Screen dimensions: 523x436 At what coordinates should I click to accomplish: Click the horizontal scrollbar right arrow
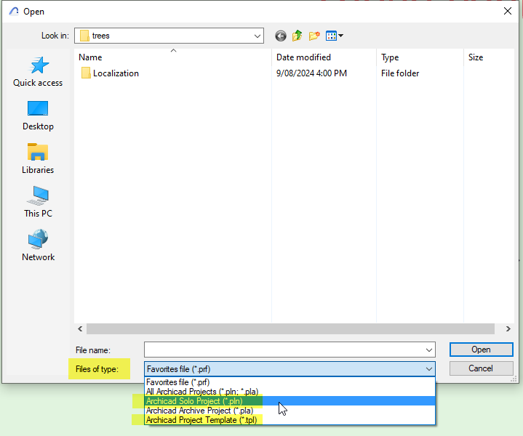point(508,329)
